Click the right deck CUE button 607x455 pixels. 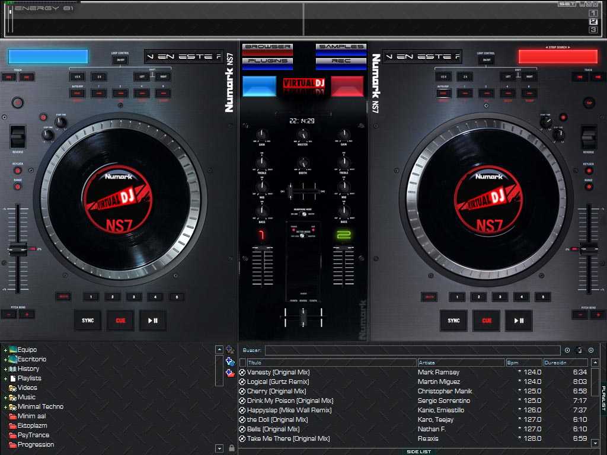click(487, 321)
